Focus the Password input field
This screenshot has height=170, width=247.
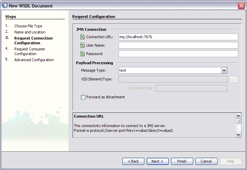[178, 54]
